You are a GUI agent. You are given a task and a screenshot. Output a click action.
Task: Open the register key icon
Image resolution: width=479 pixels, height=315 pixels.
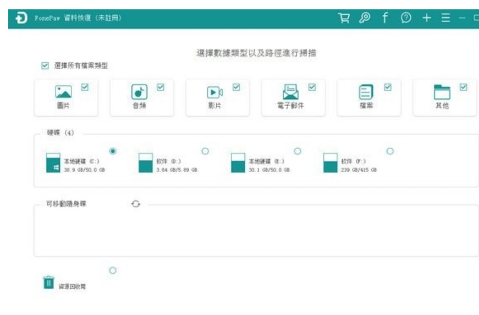click(x=364, y=18)
